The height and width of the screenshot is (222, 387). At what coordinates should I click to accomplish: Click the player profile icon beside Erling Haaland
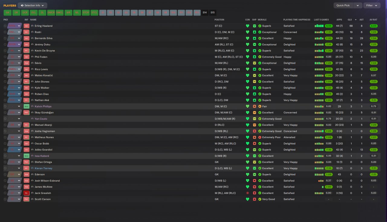[x=32, y=26]
